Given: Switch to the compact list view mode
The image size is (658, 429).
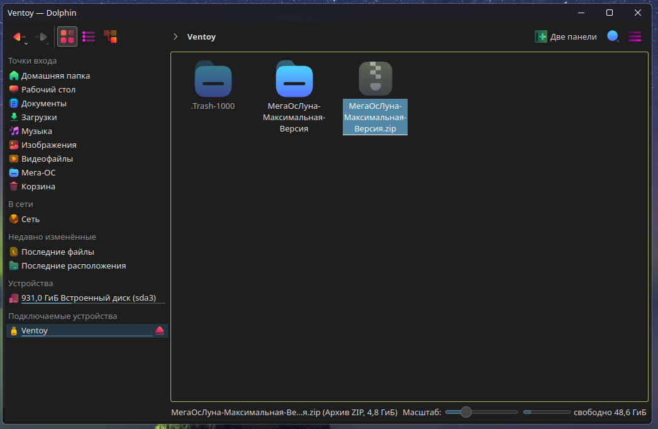Looking at the screenshot, I should (x=89, y=36).
